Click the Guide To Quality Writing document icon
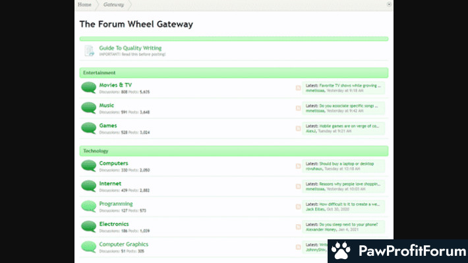Screen dimensions: 468x263 (88, 51)
